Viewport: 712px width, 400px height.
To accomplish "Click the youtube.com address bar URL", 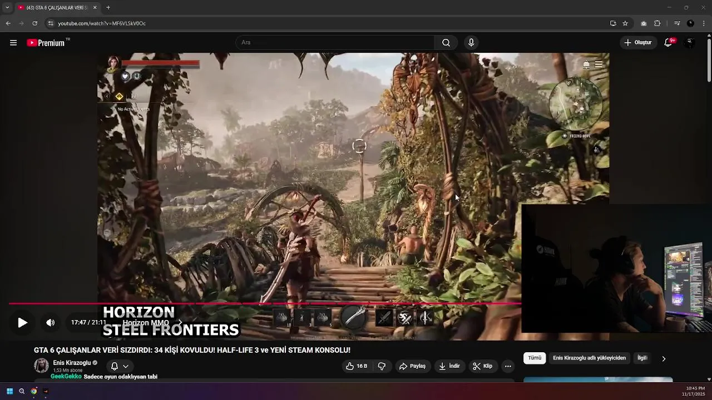I will coord(102,23).
